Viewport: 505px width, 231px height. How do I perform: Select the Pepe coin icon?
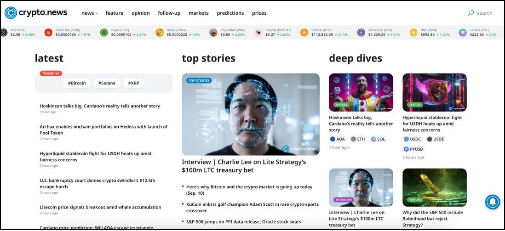(104, 33)
